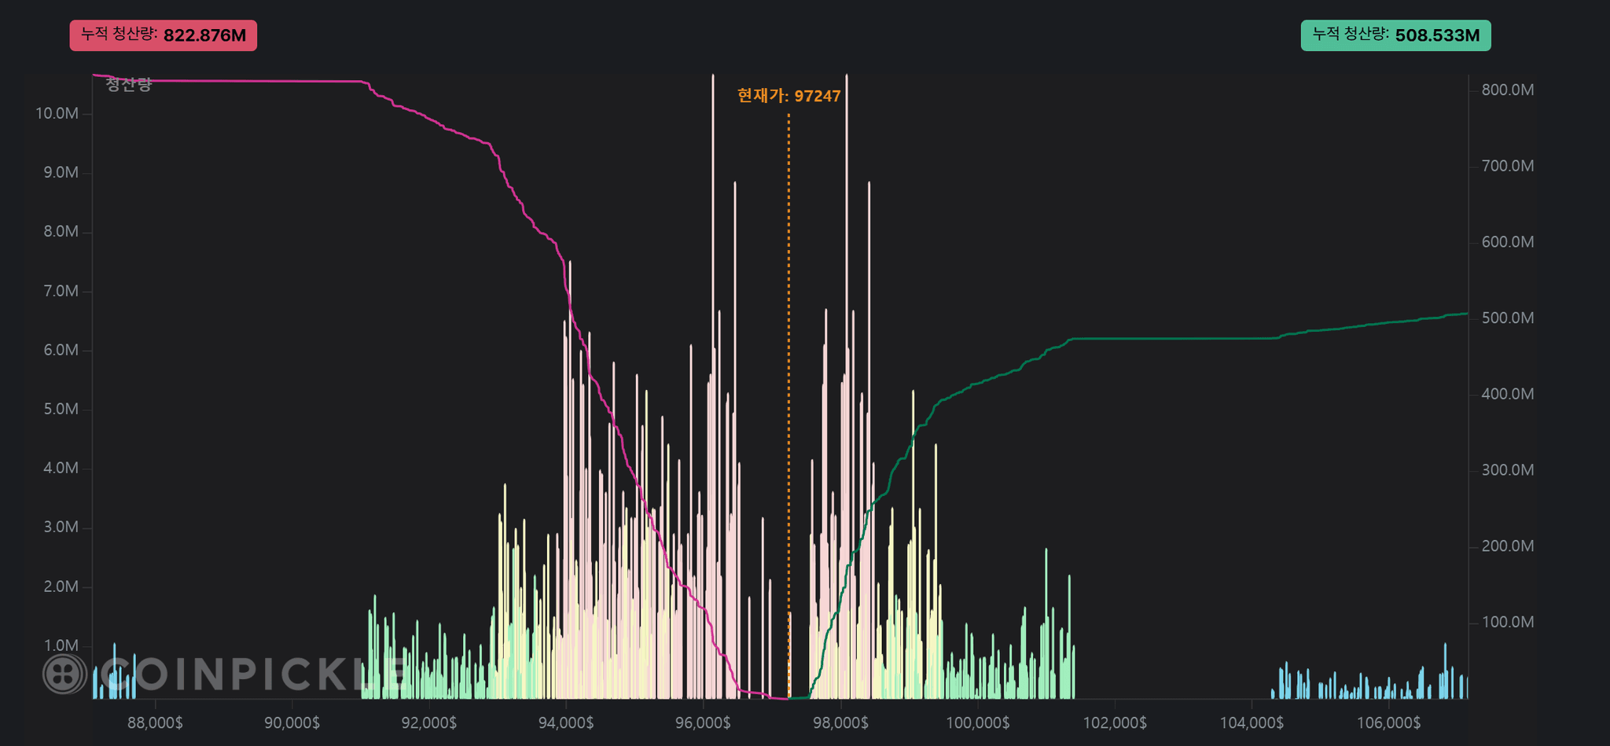Click the 10.0M left axis label

57,113
